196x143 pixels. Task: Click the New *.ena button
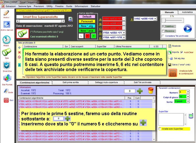[x=87, y=31]
